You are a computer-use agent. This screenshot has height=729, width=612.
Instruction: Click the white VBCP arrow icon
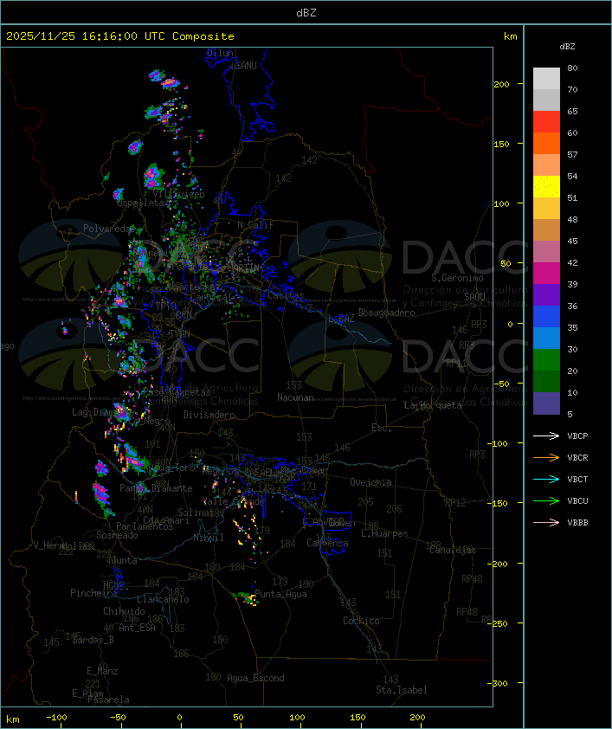click(546, 435)
